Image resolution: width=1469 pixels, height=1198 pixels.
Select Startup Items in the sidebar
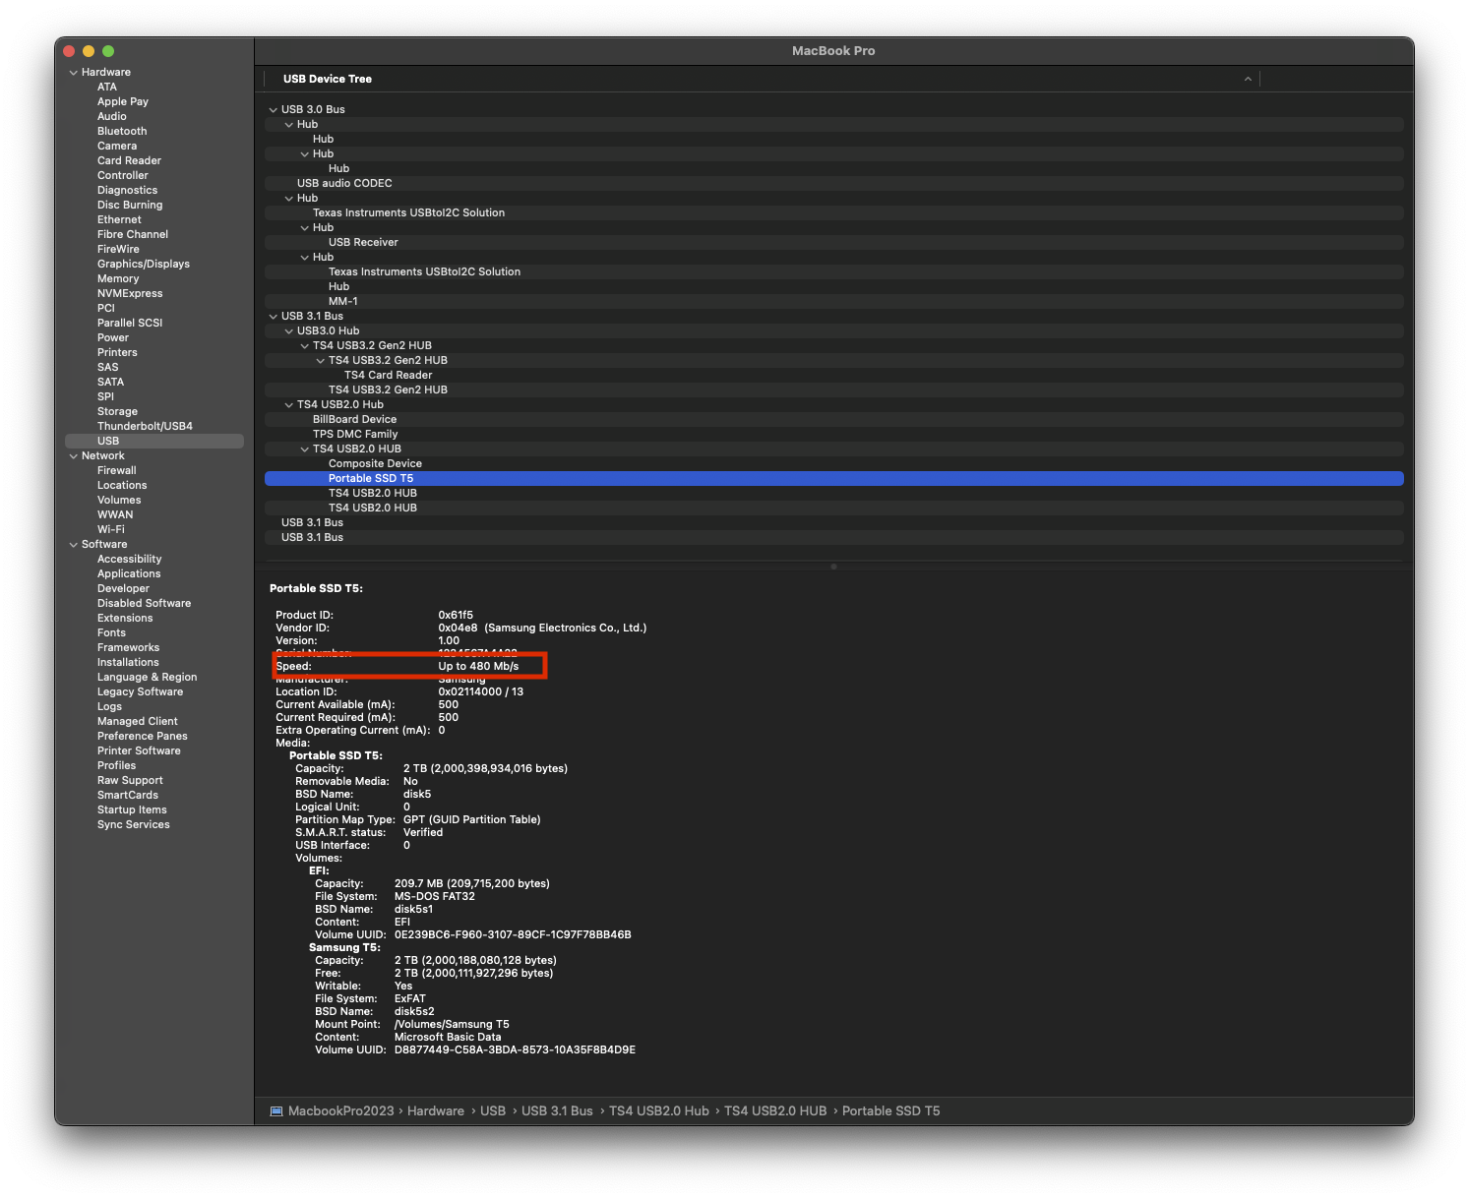(132, 809)
